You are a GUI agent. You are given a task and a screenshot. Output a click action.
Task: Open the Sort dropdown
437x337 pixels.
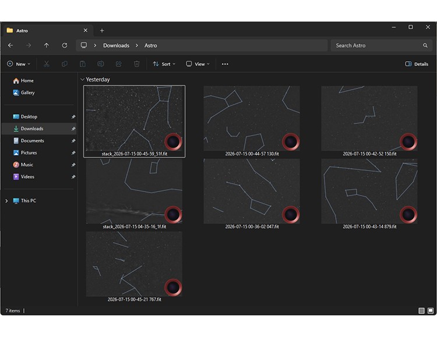(164, 64)
